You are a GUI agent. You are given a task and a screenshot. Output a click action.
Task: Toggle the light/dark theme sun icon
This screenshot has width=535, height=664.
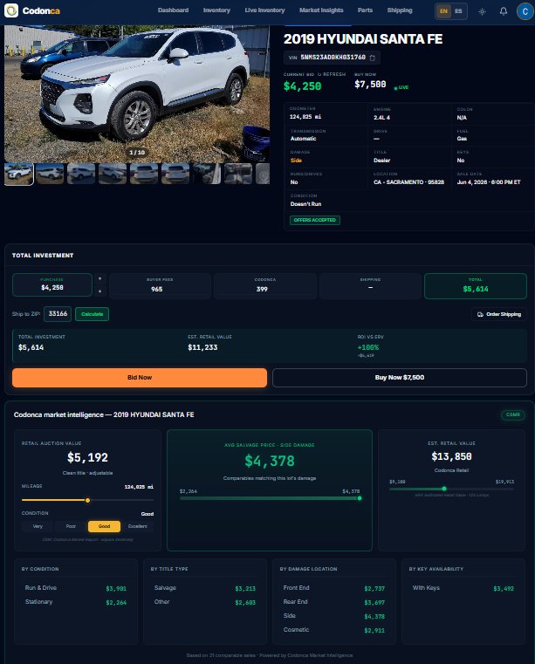[482, 11]
